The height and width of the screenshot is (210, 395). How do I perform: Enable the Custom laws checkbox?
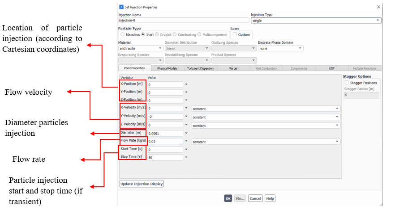(x=235, y=34)
